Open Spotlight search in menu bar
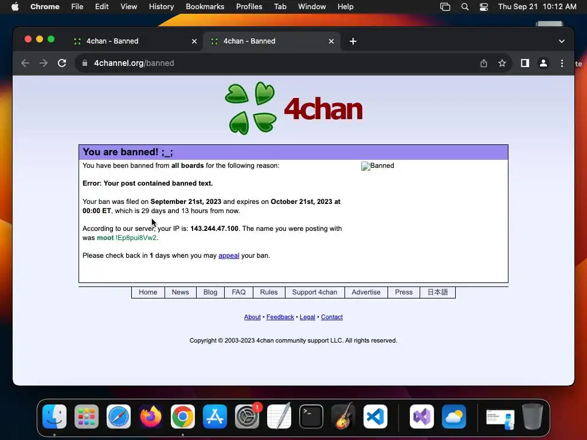This screenshot has height=440, width=587. [464, 7]
